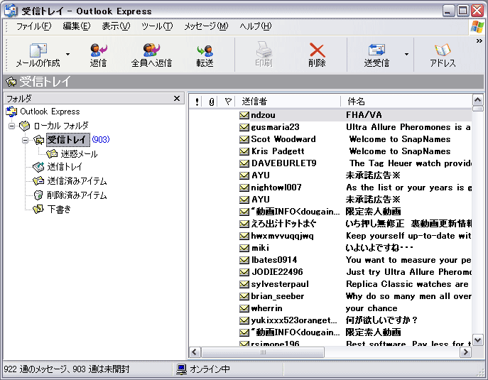
Task: Select the message from lbates0914
Action: [330, 260]
